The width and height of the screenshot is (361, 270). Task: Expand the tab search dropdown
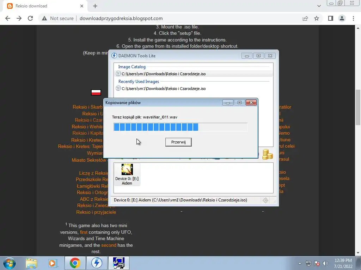coord(319,6)
